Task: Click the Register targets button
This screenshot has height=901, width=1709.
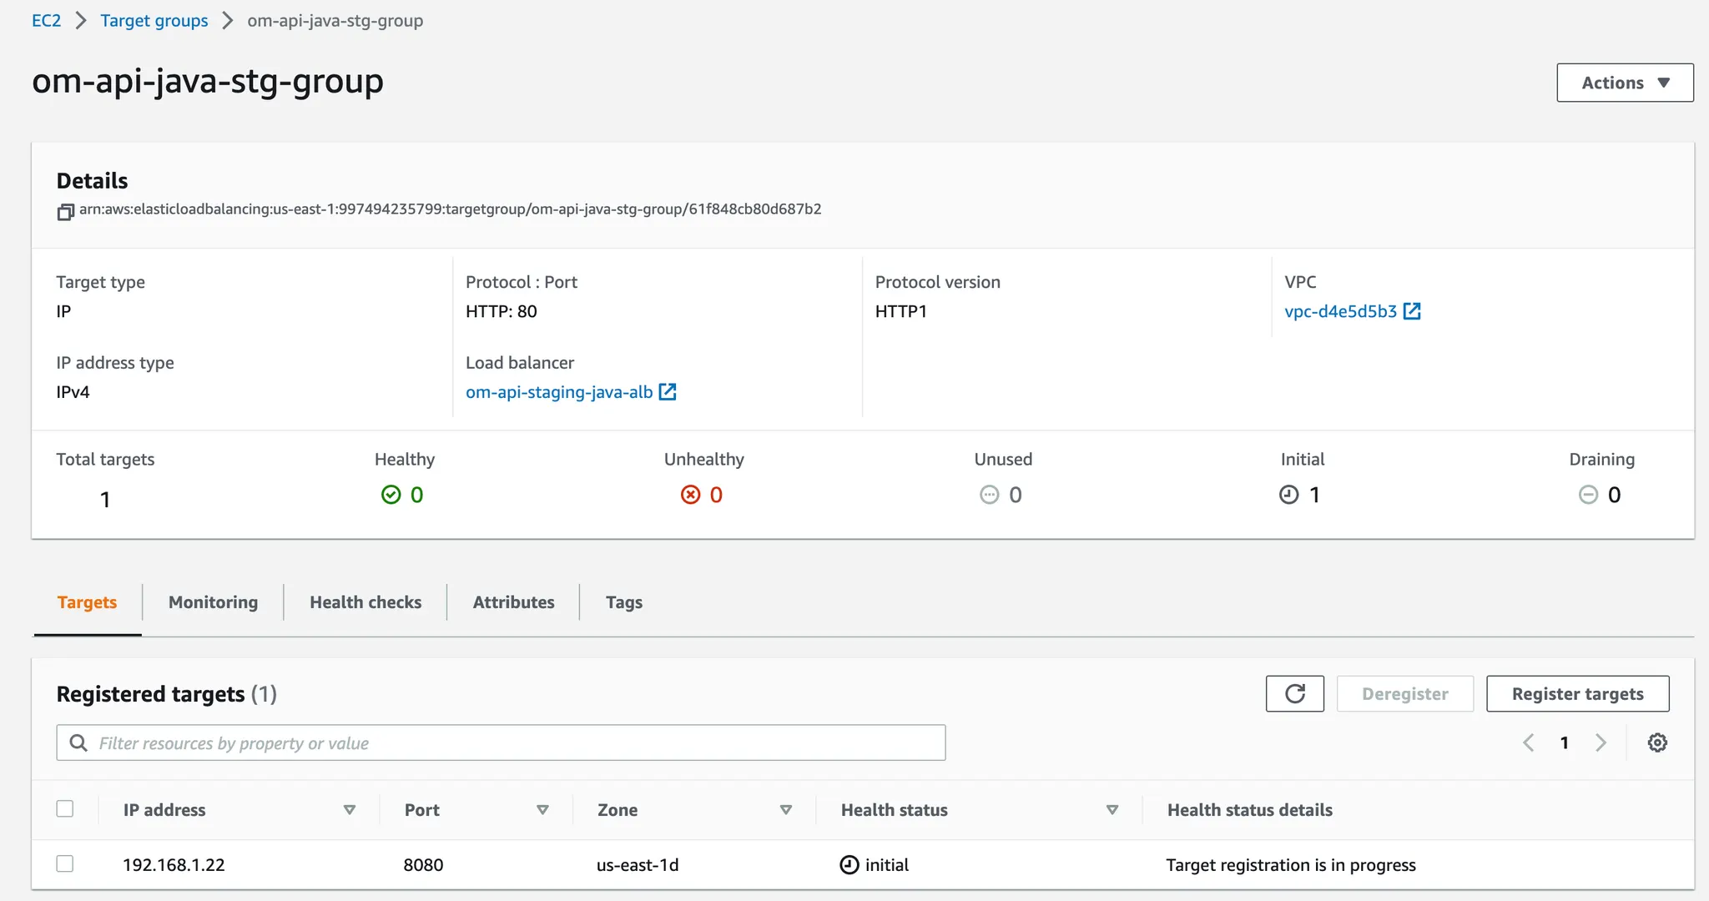Action: [1577, 694]
